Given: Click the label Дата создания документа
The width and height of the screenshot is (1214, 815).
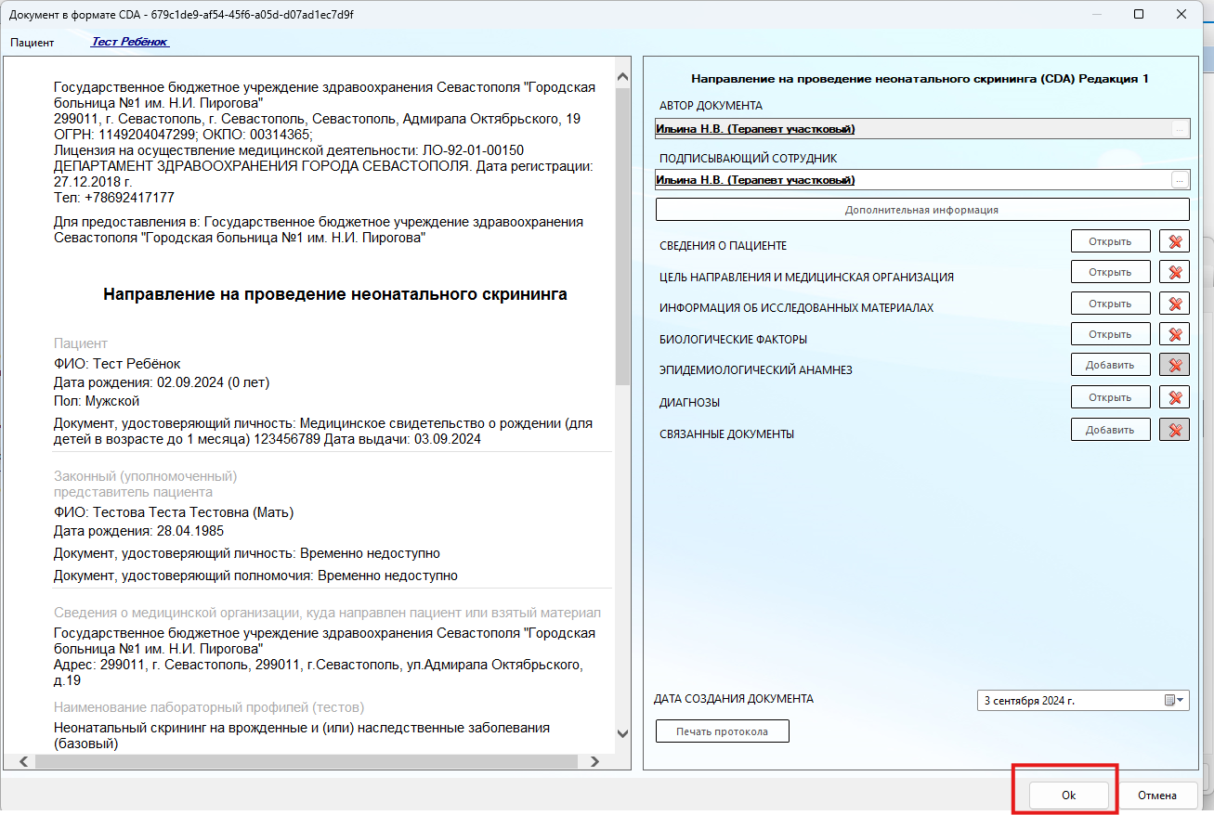Looking at the screenshot, I should click(734, 699).
